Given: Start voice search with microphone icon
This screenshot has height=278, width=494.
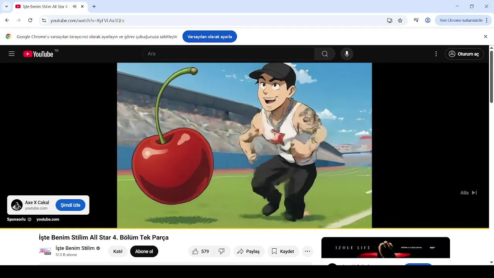Looking at the screenshot, I should (x=347, y=54).
